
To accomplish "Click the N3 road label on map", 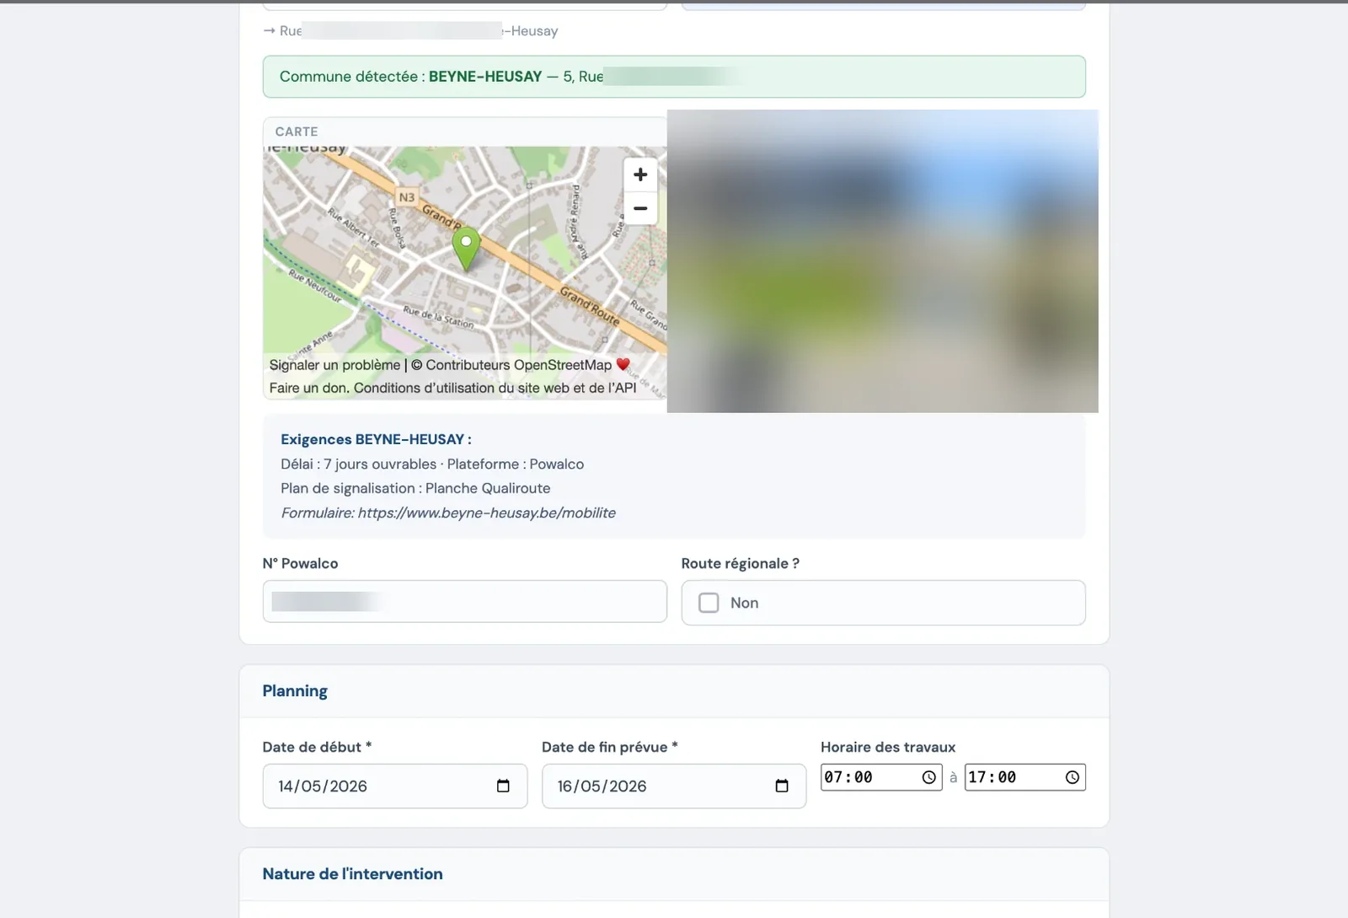I will tap(407, 196).
